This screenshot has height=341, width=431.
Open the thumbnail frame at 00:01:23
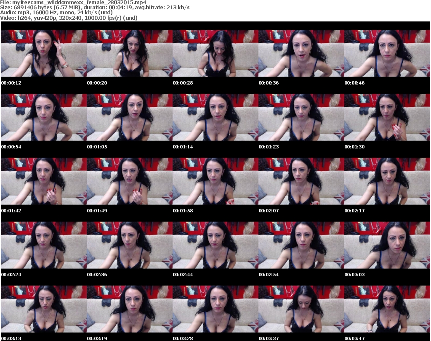coord(301,117)
